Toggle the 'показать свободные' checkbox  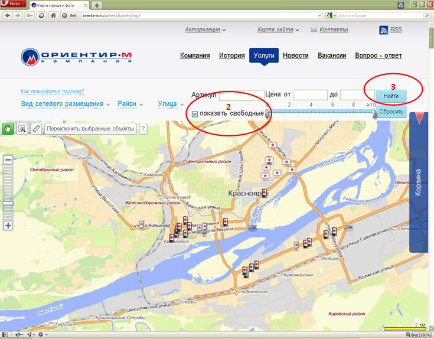tap(195, 113)
